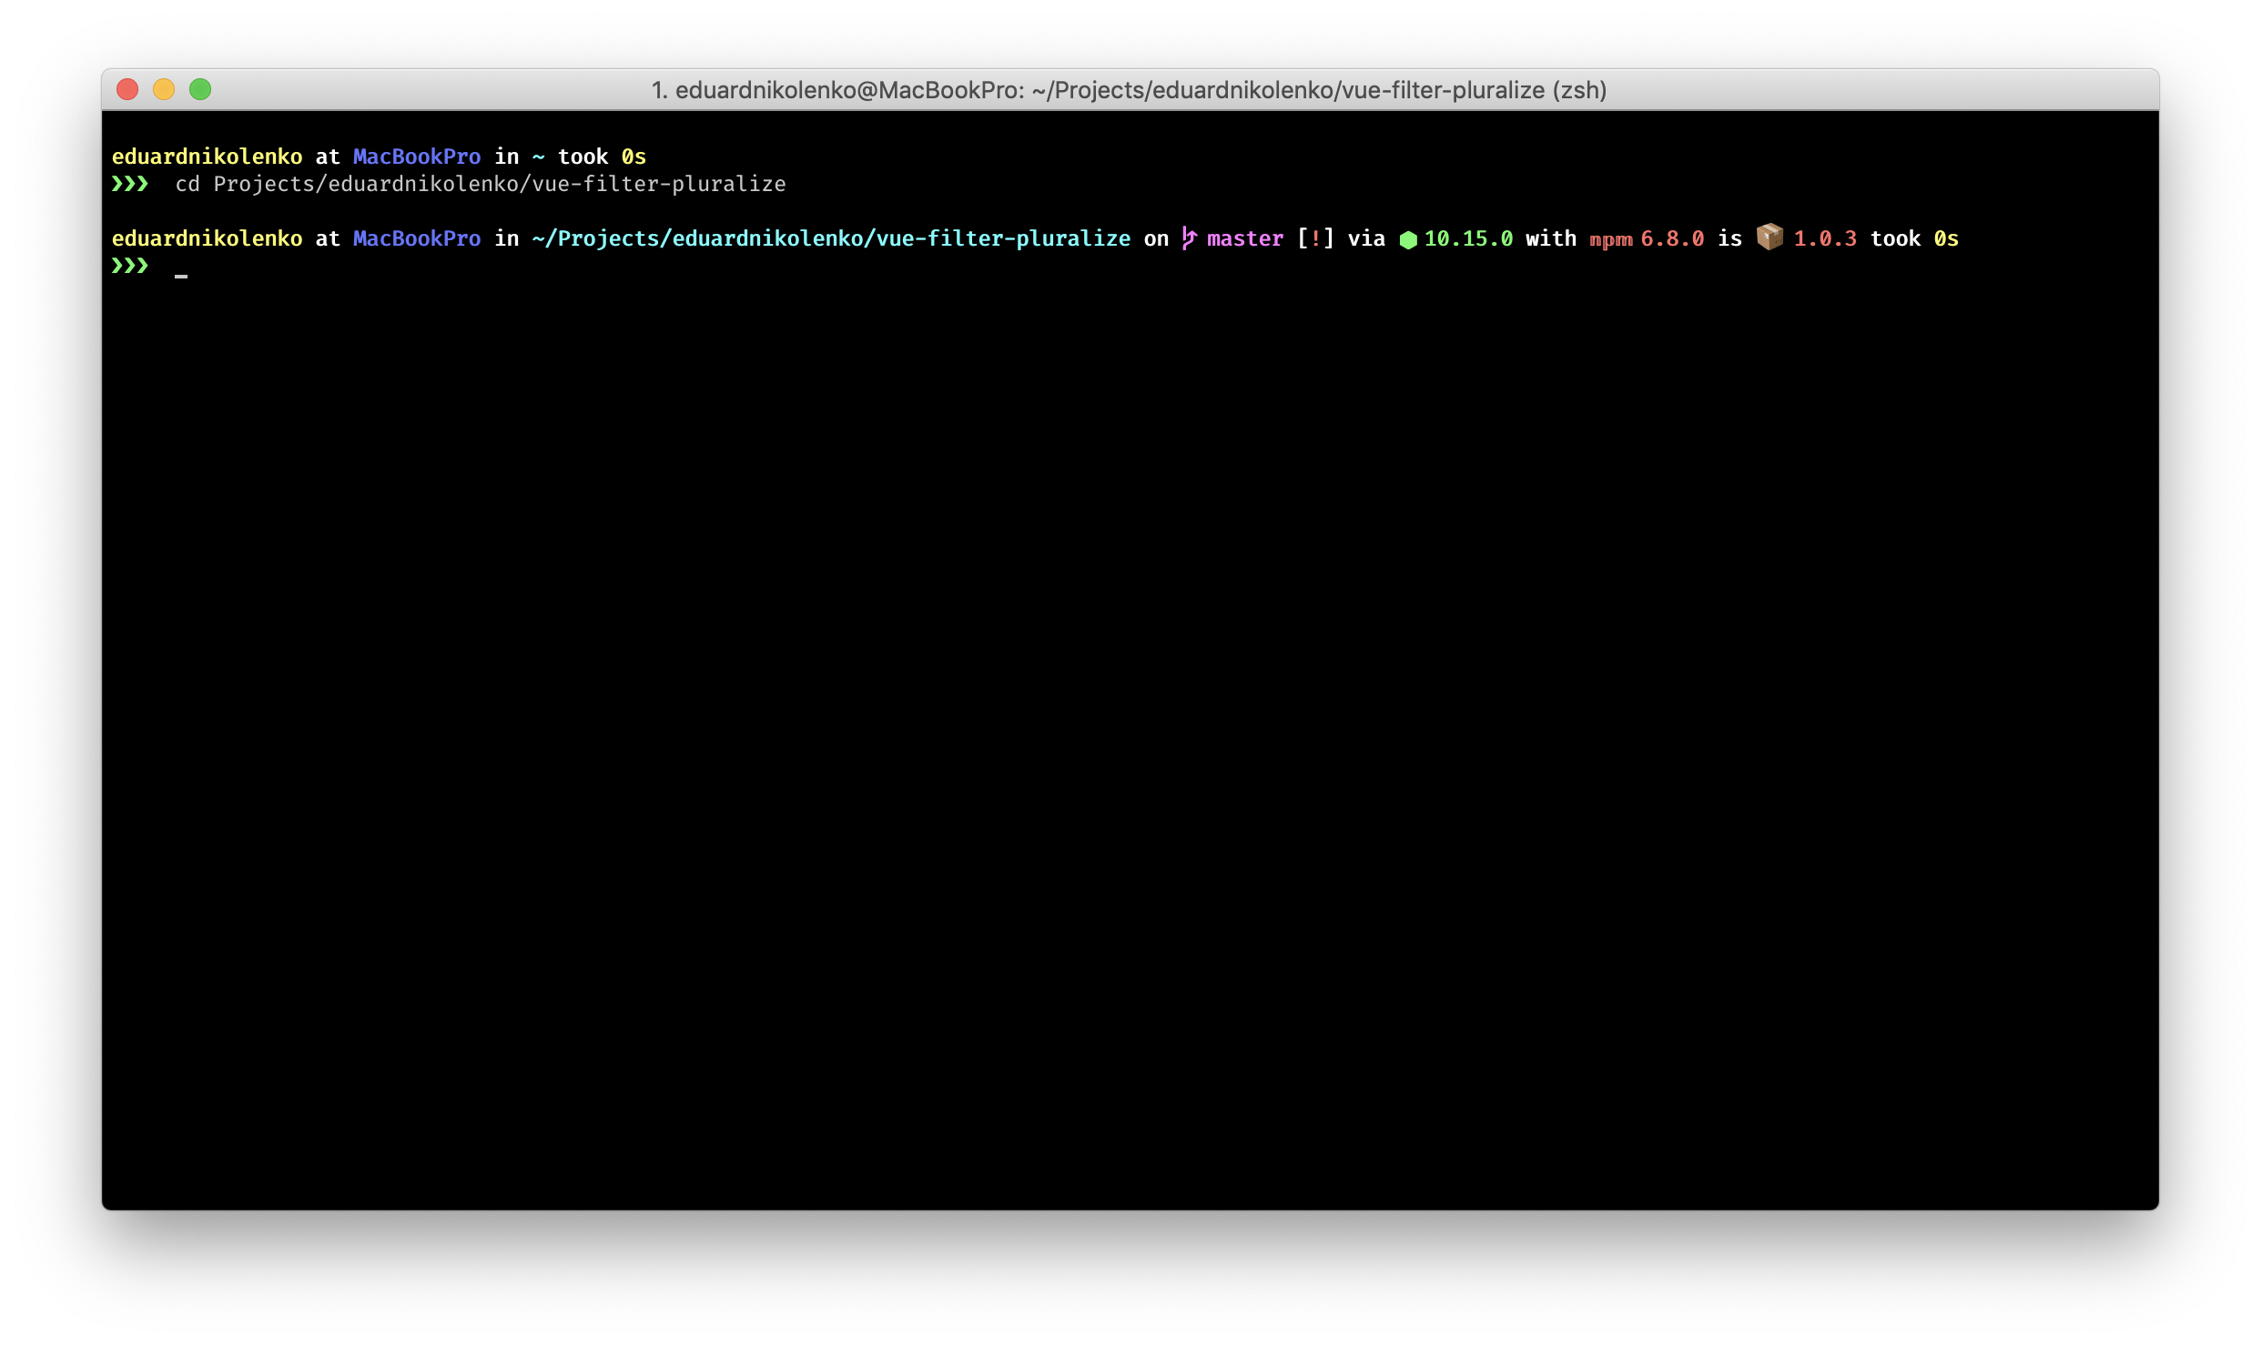Click the blinking cursor at the prompt
Image resolution: width=2261 pixels, height=1345 pixels.
click(x=181, y=273)
